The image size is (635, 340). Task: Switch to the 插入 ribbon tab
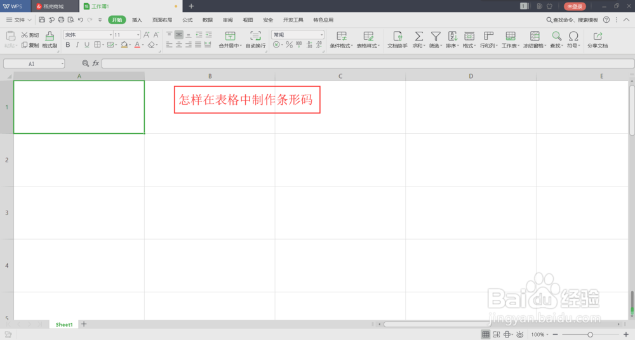coord(137,20)
